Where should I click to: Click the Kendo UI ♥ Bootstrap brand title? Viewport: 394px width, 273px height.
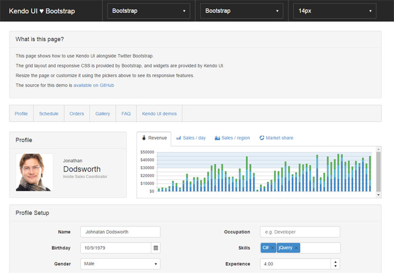click(42, 11)
